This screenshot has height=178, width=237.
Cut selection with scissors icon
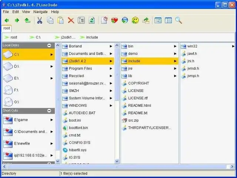[40, 20]
